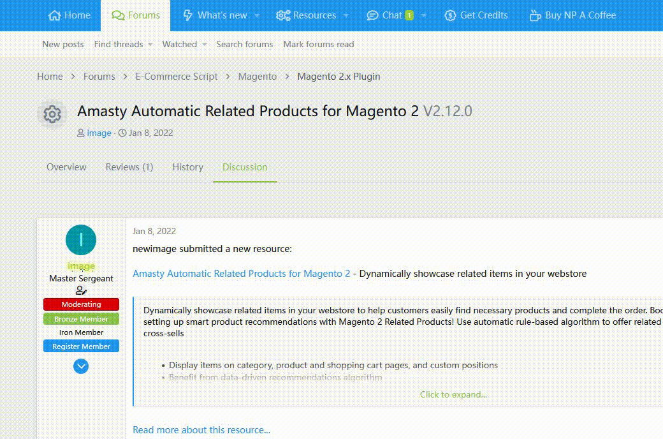Switch to the Overview tab

[x=66, y=167]
